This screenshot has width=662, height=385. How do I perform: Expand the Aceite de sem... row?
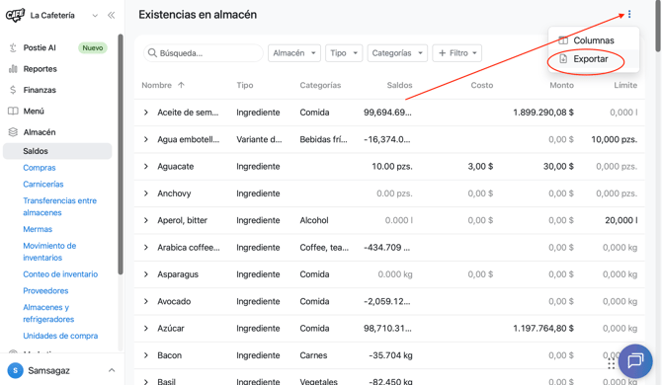pos(145,113)
